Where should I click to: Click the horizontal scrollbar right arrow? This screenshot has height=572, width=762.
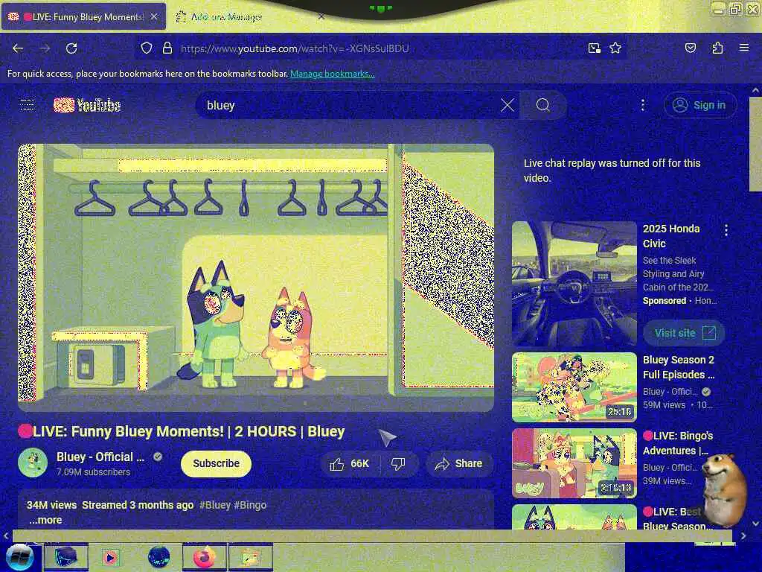[743, 536]
